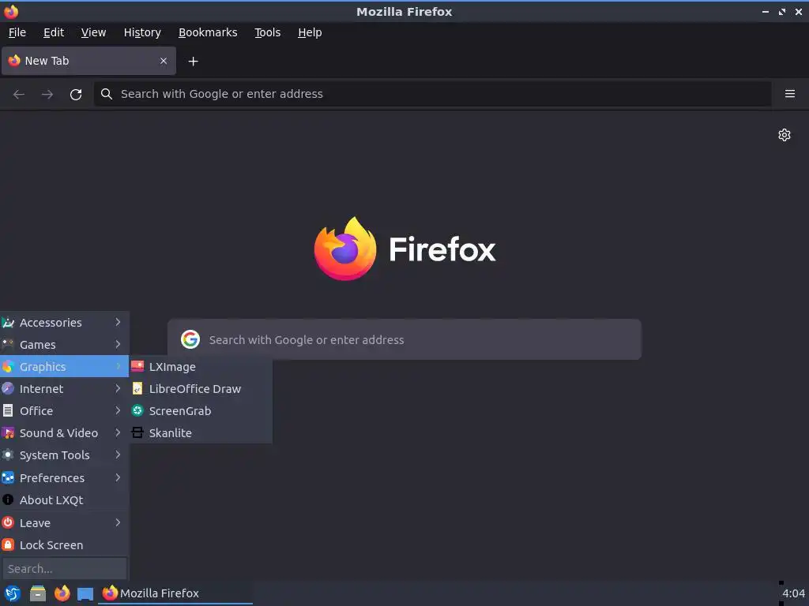
Task: Close the New Tab tab
Action: tap(164, 61)
